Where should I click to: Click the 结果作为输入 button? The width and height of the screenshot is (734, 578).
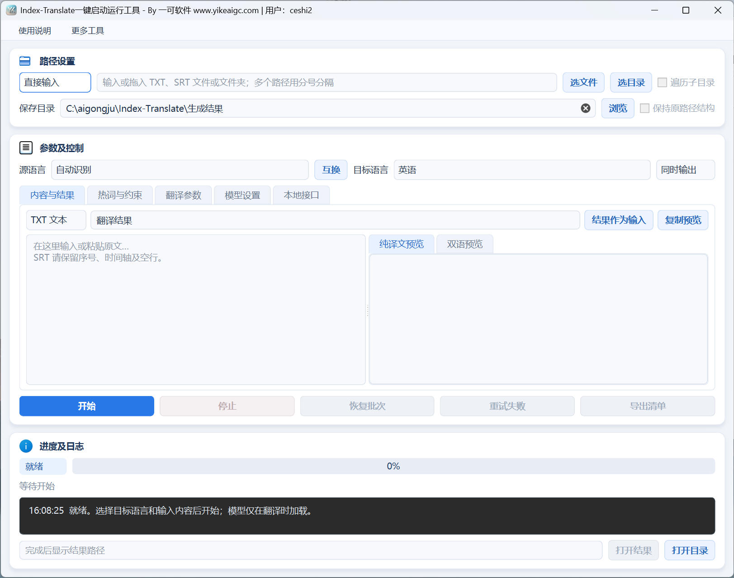[x=619, y=220]
